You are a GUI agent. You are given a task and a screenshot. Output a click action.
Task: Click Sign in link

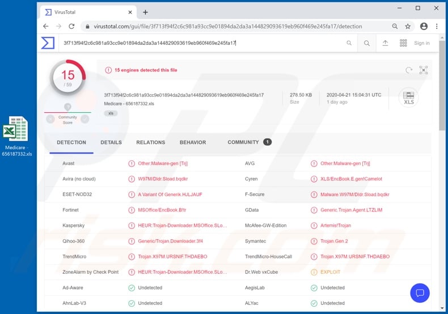point(422,43)
